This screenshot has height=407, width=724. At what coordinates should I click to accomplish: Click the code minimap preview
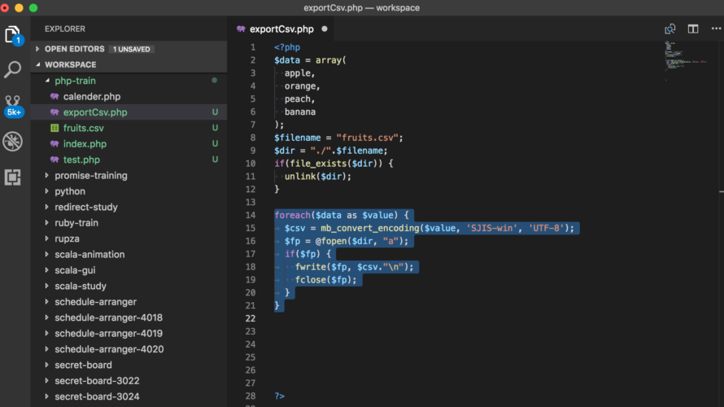pos(685,59)
